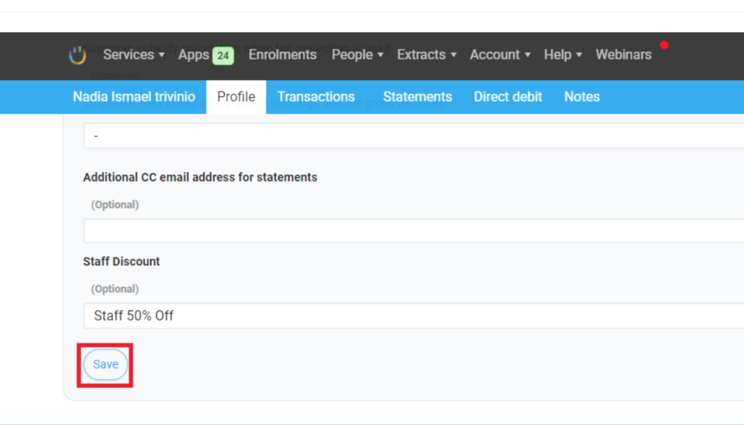Open the Direct debit tab
This screenshot has width=744, height=425.
[x=508, y=97]
